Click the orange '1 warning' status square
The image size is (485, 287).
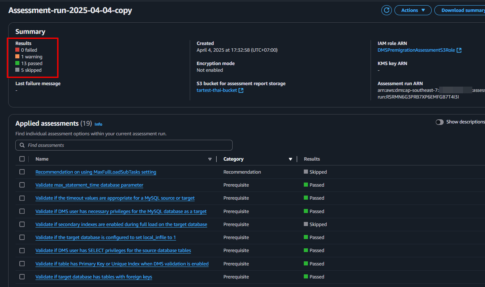pos(18,57)
